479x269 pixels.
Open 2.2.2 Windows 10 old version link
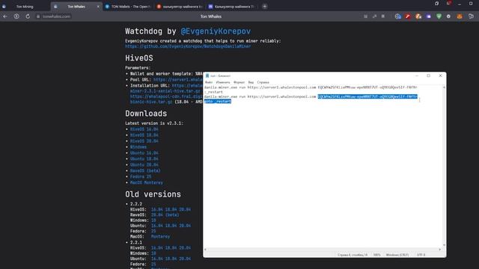(x=153, y=220)
